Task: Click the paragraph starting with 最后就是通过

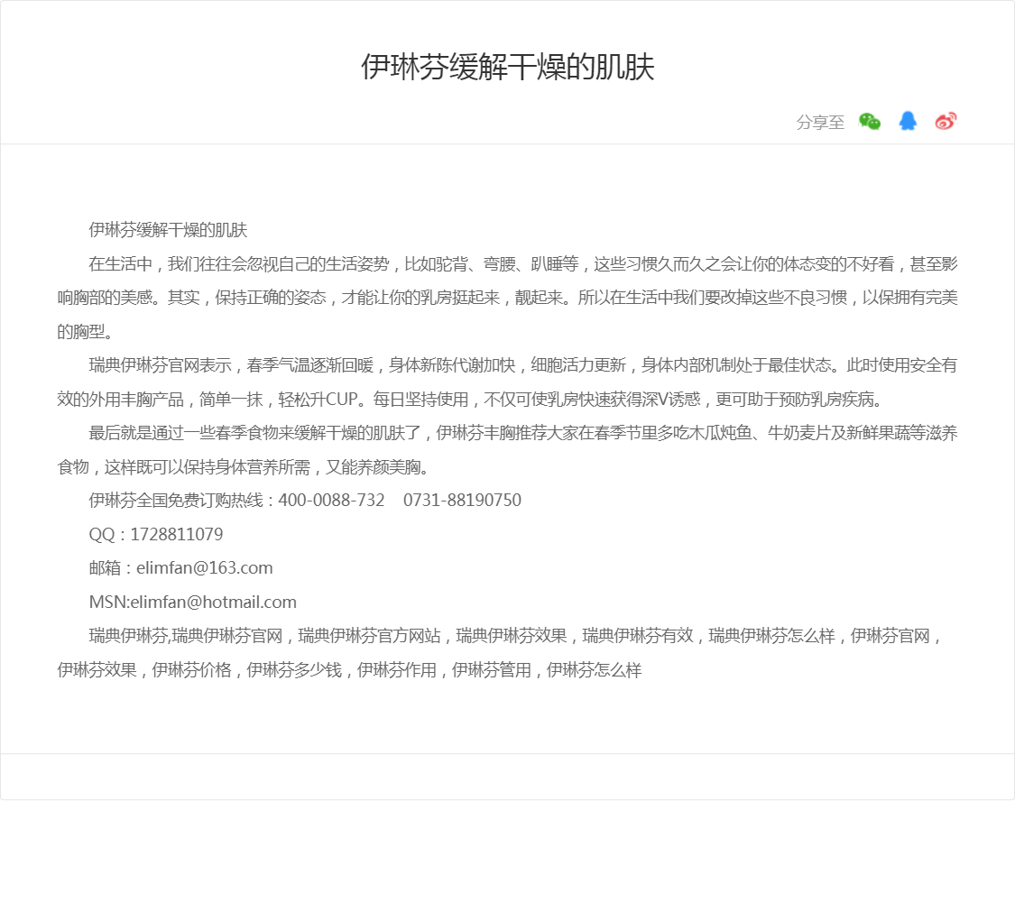Action: 507,450
